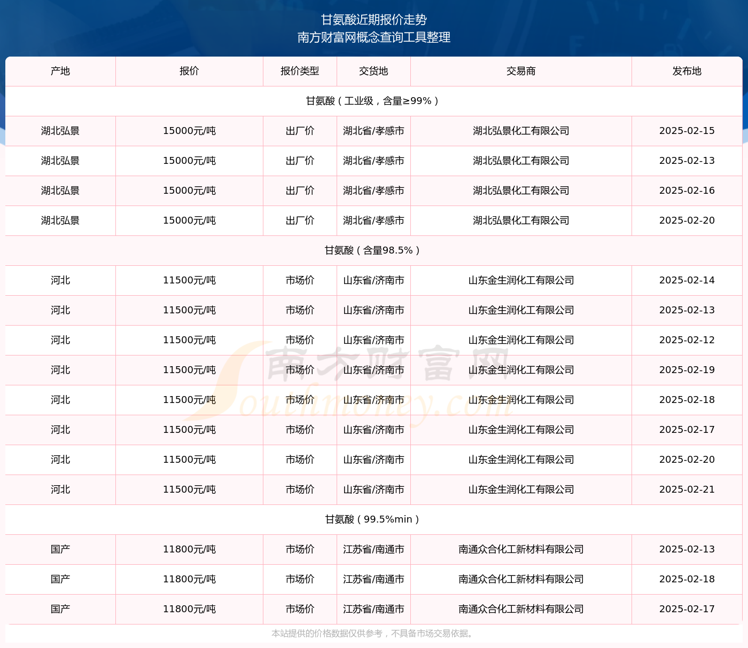Viewport: 748px width, 648px height.
Task: Click 市场价 in the 2025-02-21 row
Action: [300, 489]
